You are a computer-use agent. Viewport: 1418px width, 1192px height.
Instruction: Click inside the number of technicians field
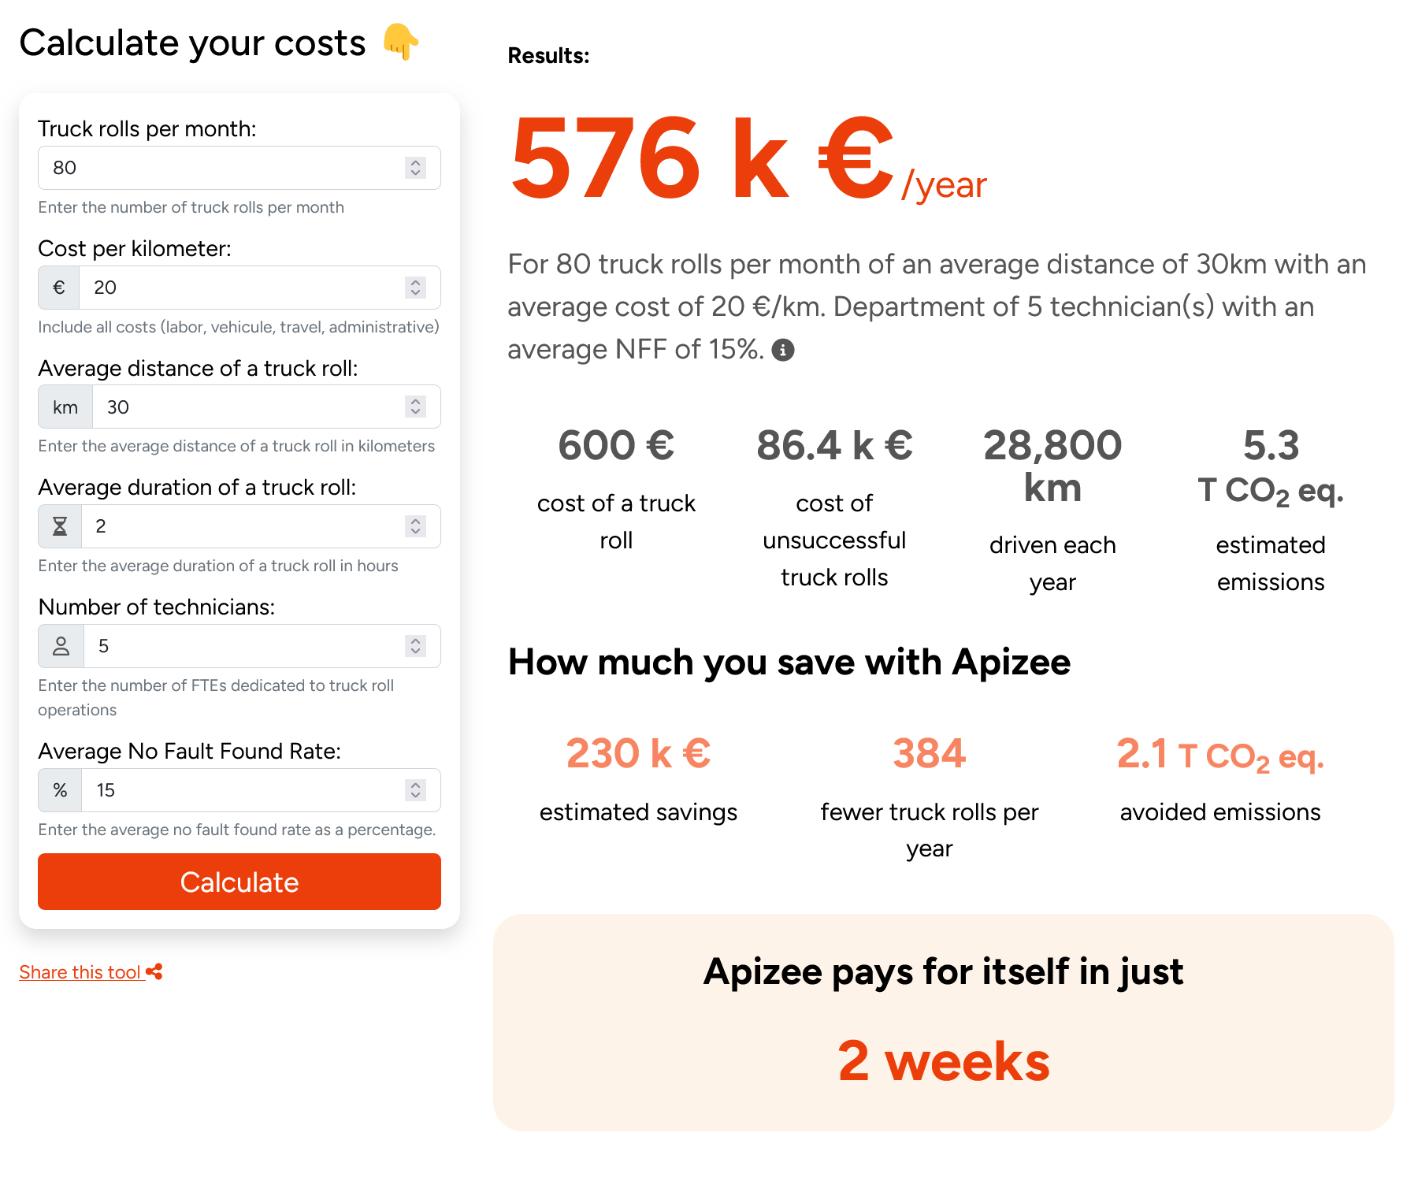(x=236, y=646)
